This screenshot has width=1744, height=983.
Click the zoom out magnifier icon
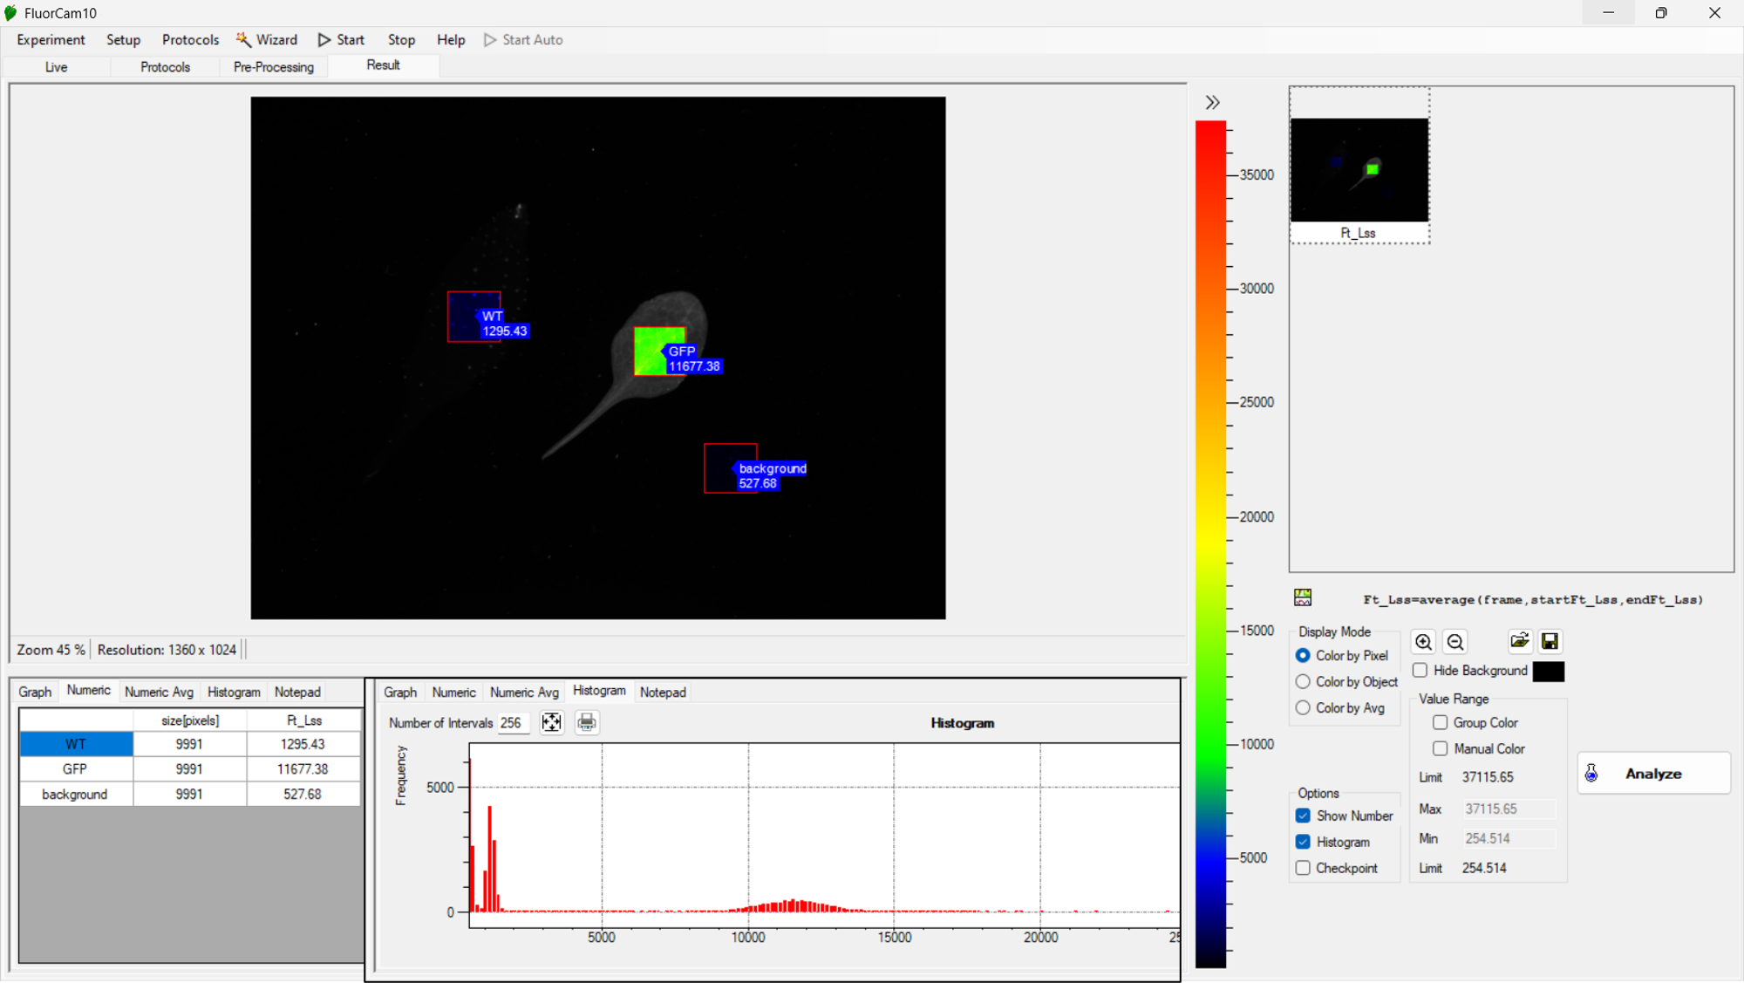coord(1455,642)
